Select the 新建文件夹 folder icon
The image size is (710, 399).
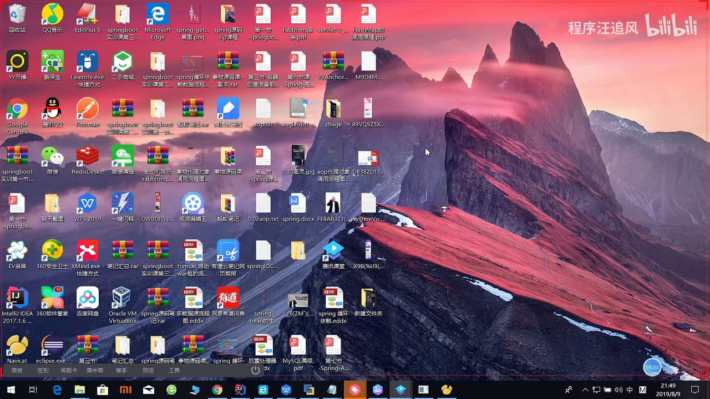(x=368, y=301)
